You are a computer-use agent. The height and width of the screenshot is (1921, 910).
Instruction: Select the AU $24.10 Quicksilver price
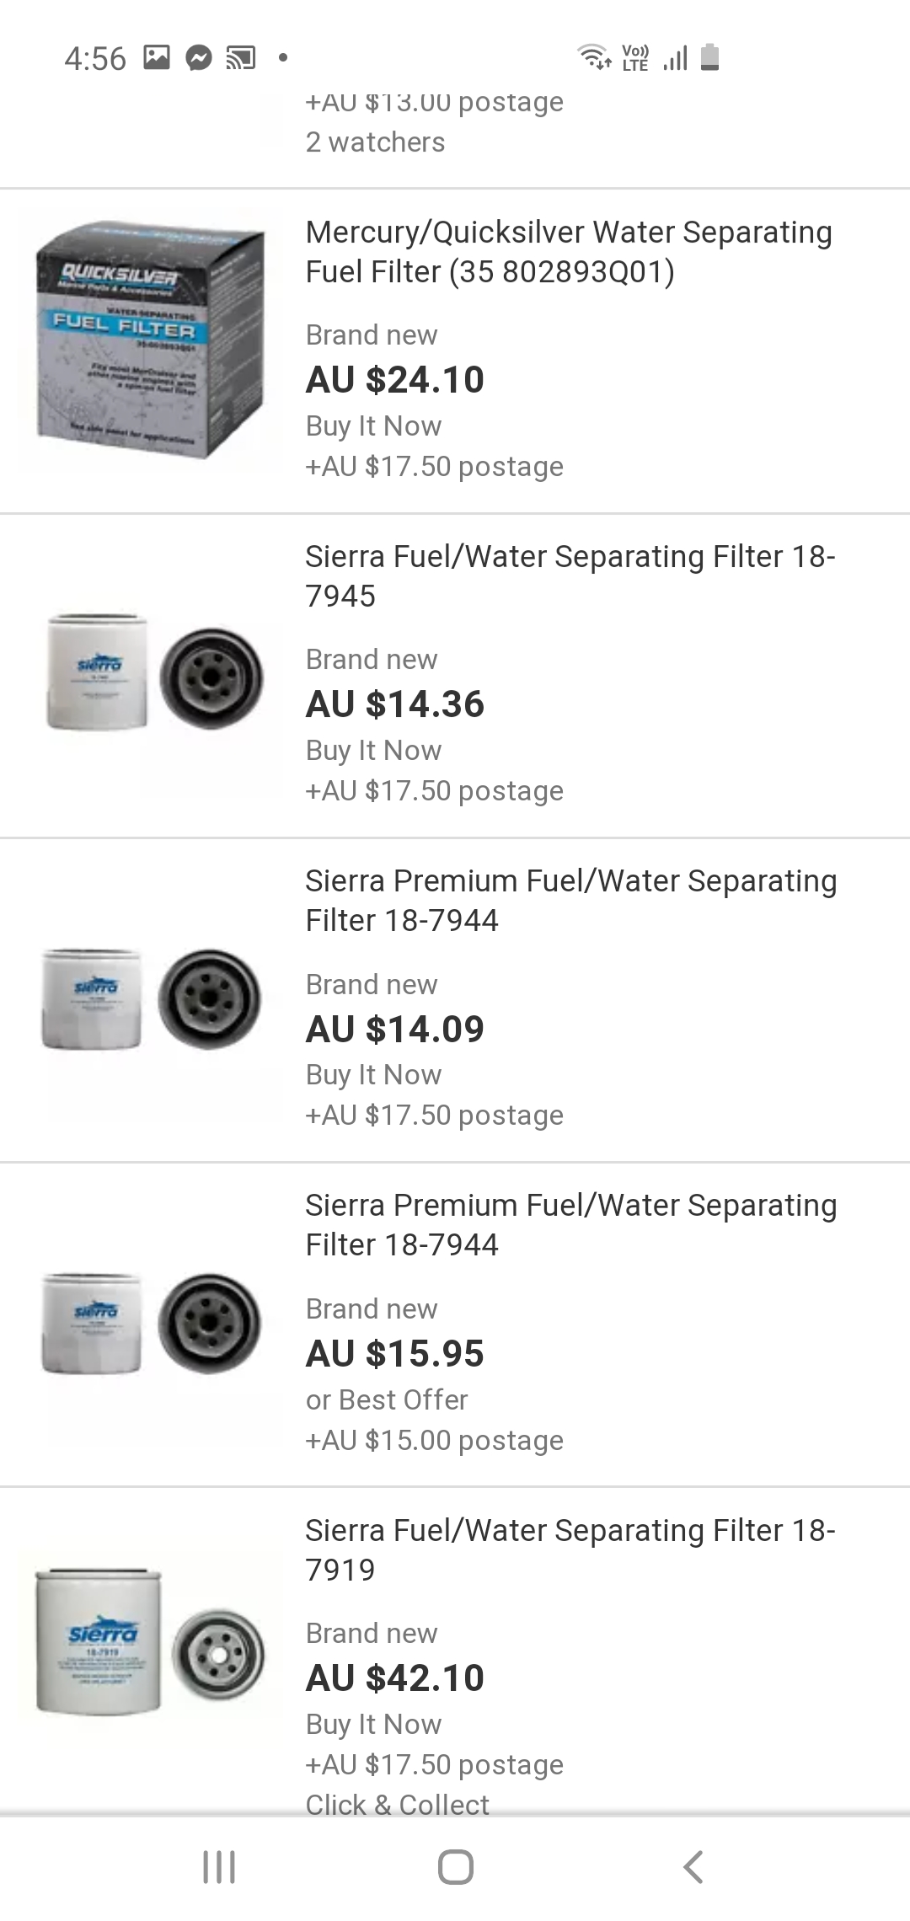(395, 379)
